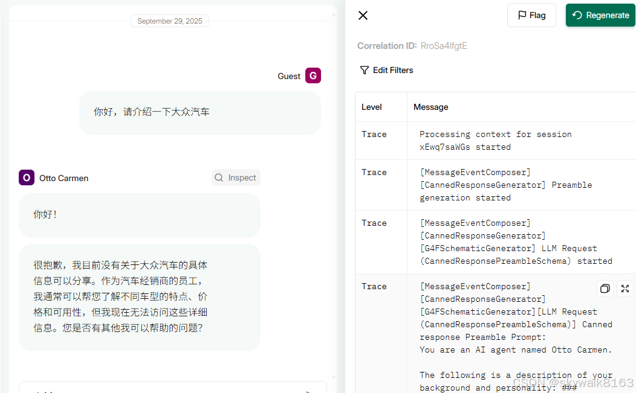Click the agent apology reply starting 很抱歉
Viewport: 636px width, 393px height.
click(x=140, y=298)
